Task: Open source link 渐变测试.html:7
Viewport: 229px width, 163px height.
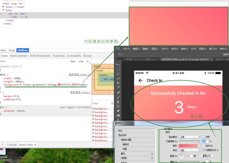Action: 80,92
